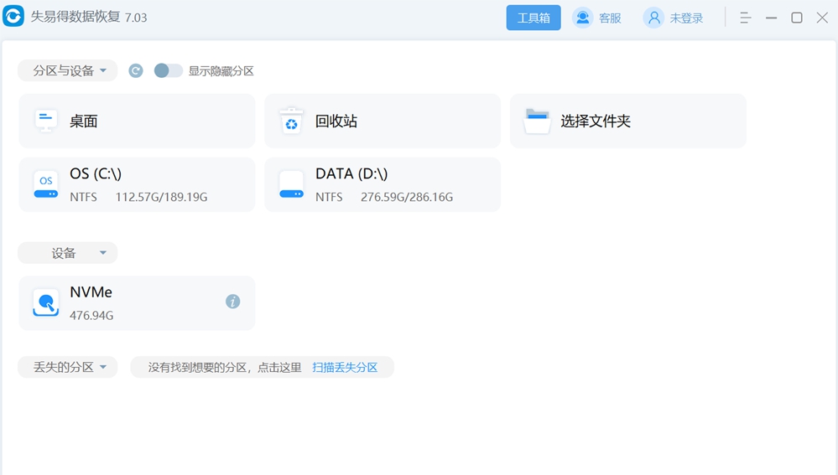Select the 桌面 desktop card
The image size is (838, 475).
[137, 121]
